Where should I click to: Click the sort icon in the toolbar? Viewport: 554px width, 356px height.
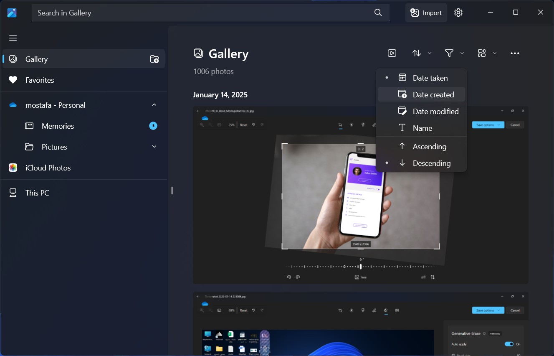point(416,53)
